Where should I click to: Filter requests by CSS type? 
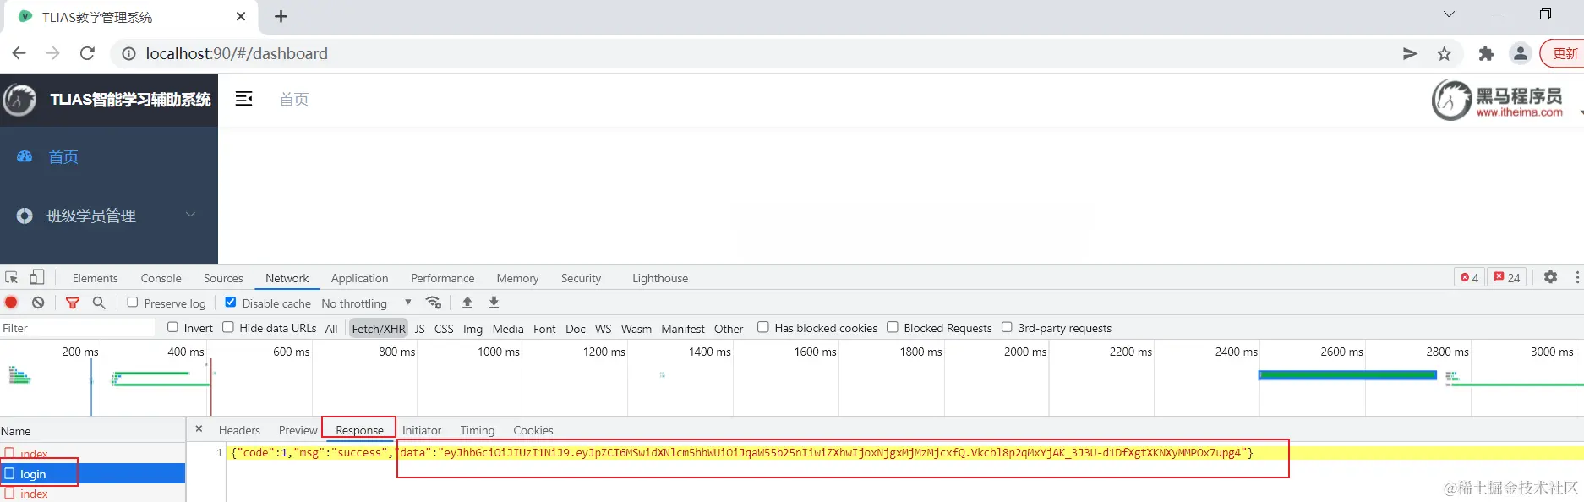444,329
